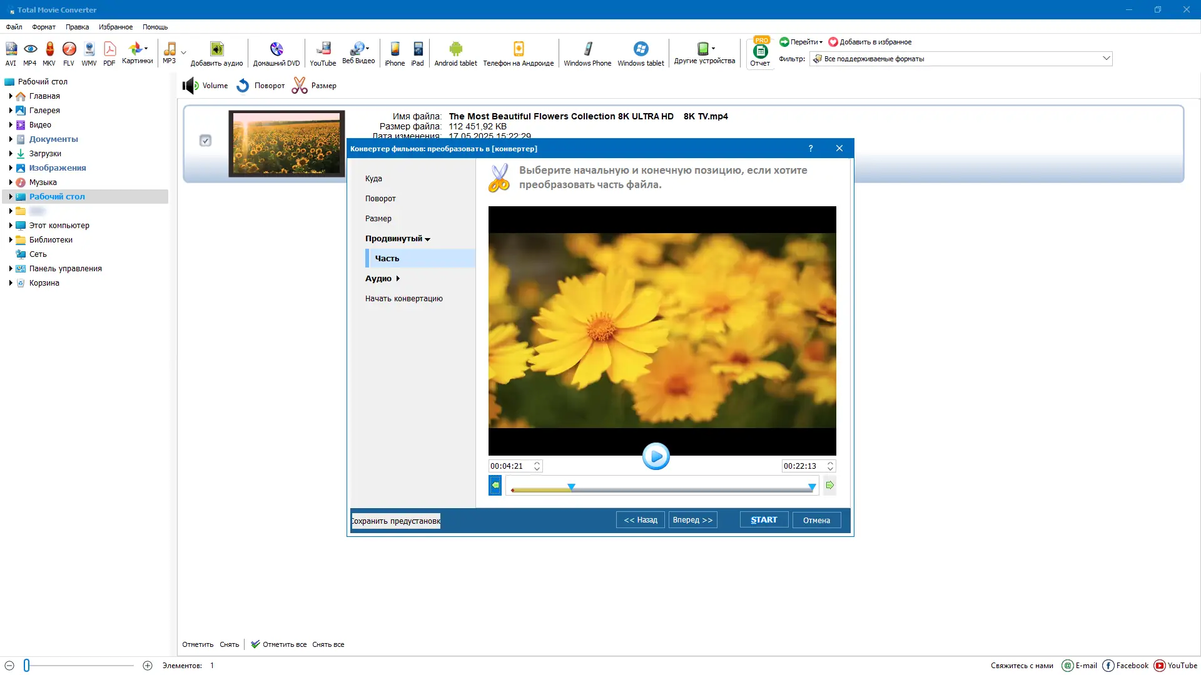Screen dimensions: 1201x675
Task: Click the end marker on trim slider
Action: coord(812,487)
